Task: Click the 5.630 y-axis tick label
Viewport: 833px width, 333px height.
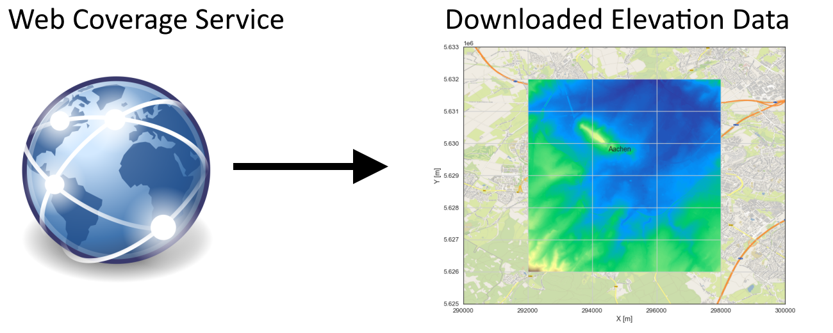Action: [x=451, y=144]
